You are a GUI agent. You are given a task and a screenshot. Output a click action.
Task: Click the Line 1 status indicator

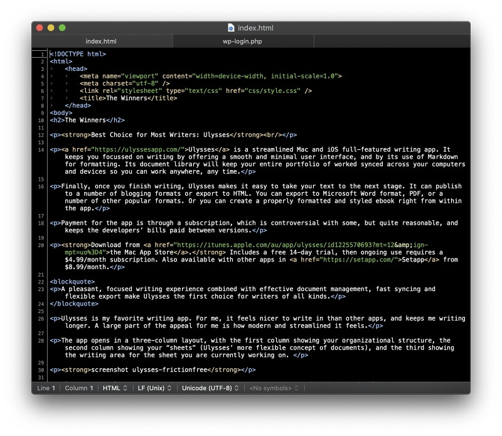[x=46, y=388]
